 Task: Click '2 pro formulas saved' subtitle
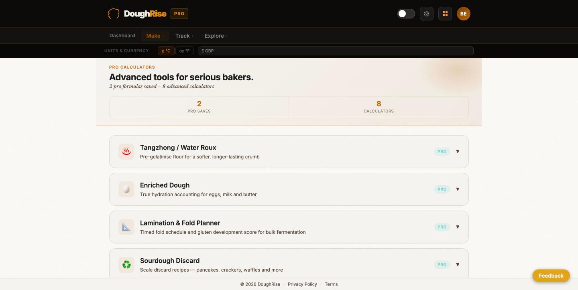click(x=161, y=86)
